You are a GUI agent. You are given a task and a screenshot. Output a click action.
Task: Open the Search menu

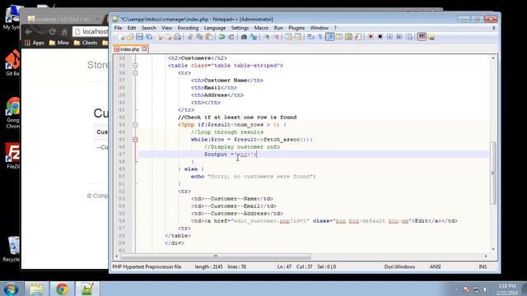click(x=148, y=28)
